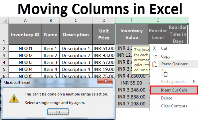Select row 2 header

click(x=4, y=48)
